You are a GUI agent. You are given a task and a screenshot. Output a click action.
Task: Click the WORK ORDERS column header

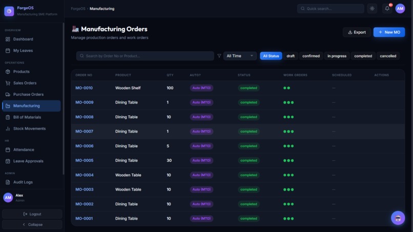tap(295, 75)
